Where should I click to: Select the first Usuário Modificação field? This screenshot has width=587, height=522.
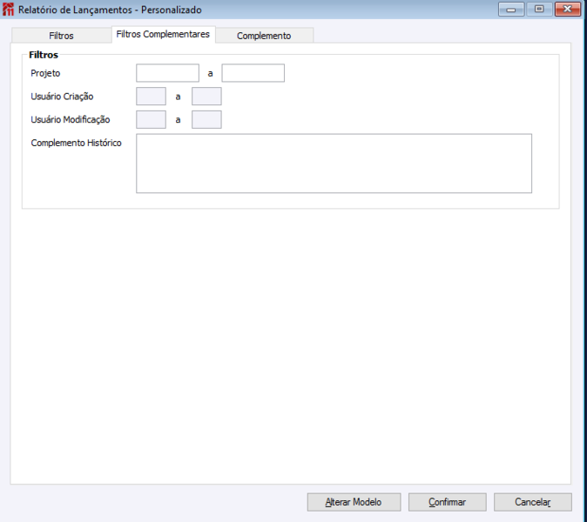point(151,120)
